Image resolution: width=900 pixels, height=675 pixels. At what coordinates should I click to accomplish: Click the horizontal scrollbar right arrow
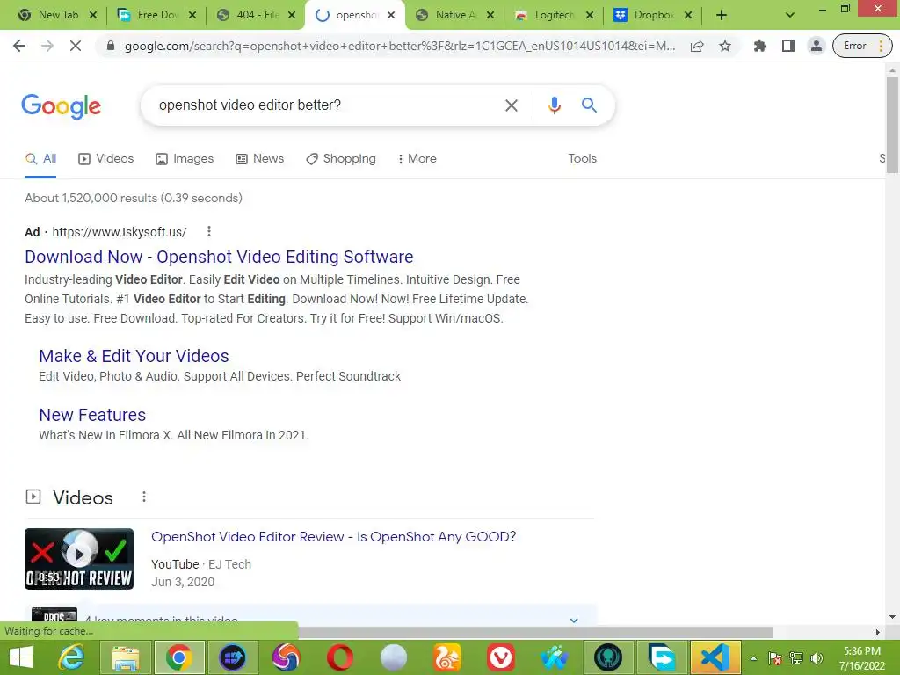878,632
